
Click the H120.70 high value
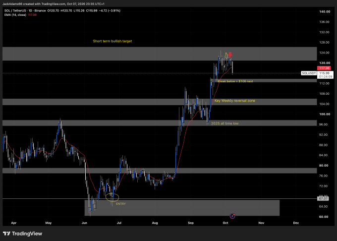point(66,10)
